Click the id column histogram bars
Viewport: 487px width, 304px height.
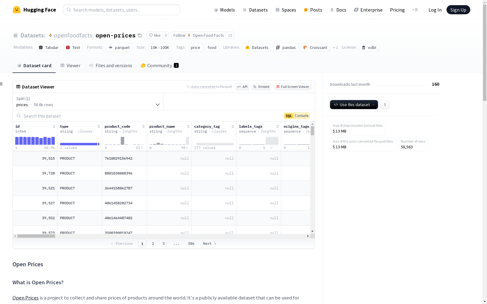coord(35,140)
